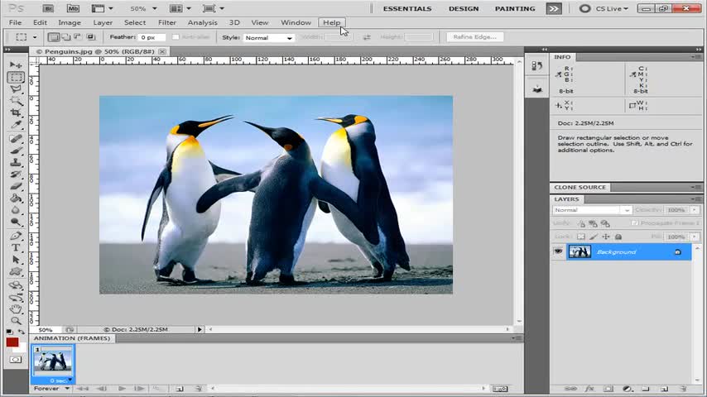Screen dimensions: 707x397
Task: Click the red foreground color swatch
Action: 12,342
